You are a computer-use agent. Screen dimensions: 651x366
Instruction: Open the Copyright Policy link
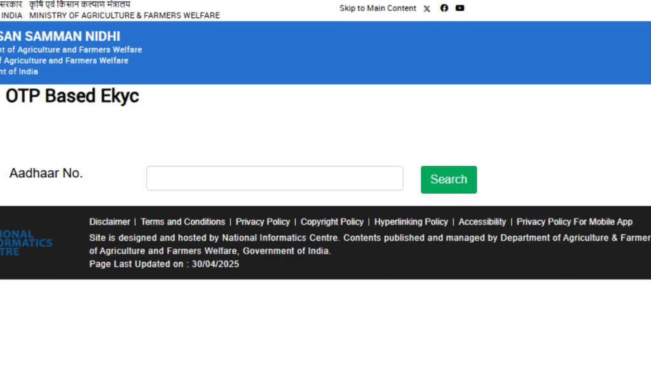tap(332, 222)
